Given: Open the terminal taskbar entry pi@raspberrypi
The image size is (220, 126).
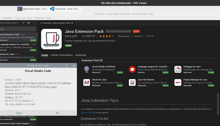Looking at the screenshot, I should click(x=33, y=9).
